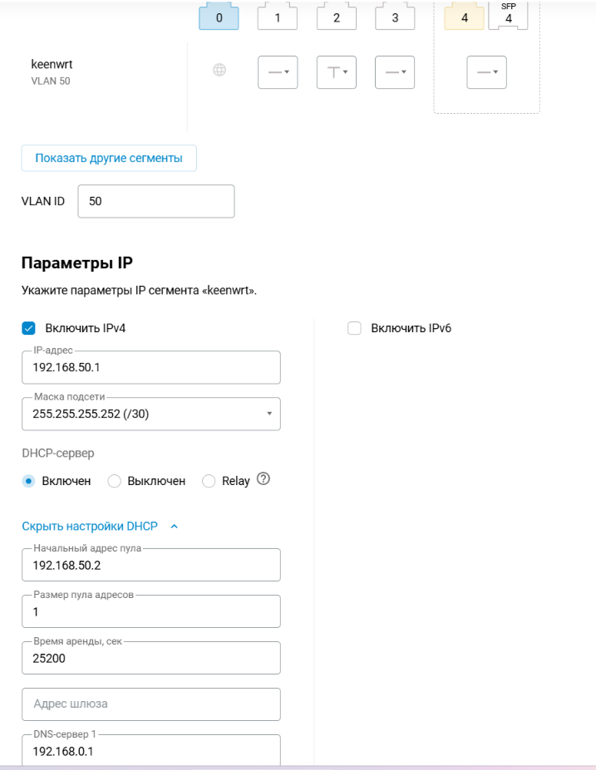
Task: Click the VLAN ID input field
Action: pos(155,201)
